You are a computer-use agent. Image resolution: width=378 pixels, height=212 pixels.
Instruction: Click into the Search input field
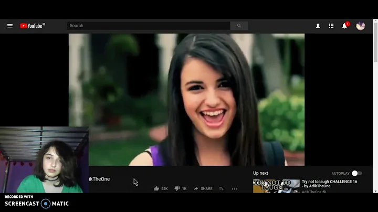[149, 26]
